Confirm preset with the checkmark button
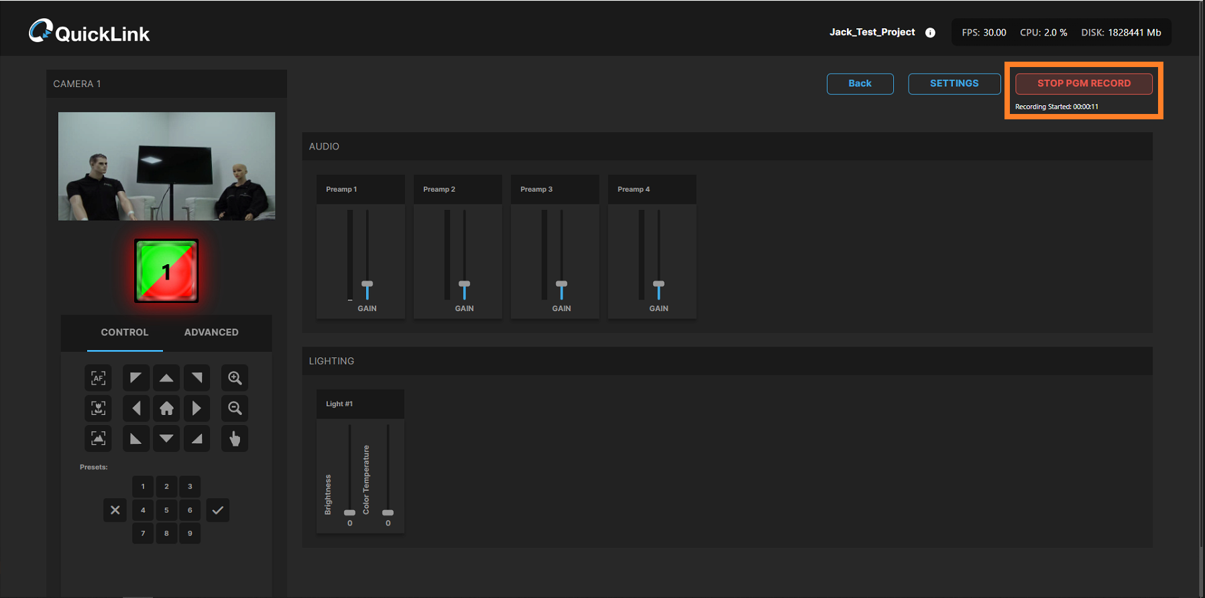 pos(217,510)
